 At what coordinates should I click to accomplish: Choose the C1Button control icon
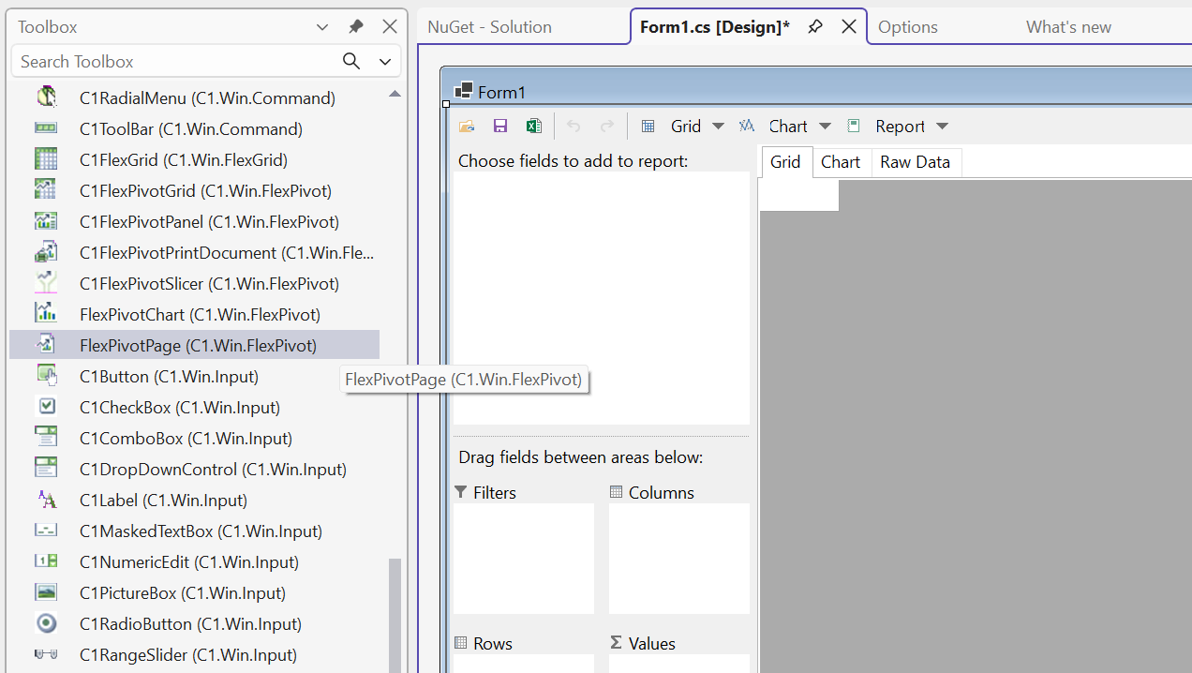[46, 376]
